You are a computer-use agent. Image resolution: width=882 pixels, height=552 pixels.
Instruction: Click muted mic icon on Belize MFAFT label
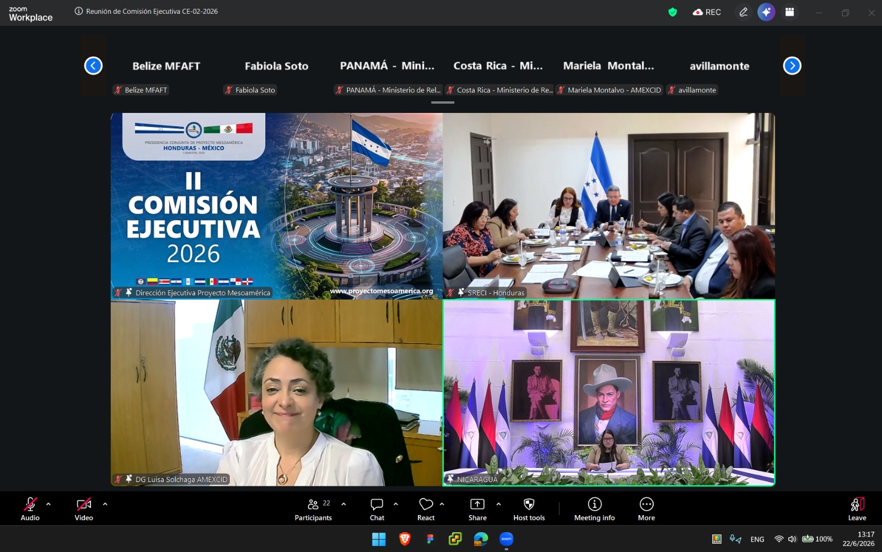tap(118, 90)
